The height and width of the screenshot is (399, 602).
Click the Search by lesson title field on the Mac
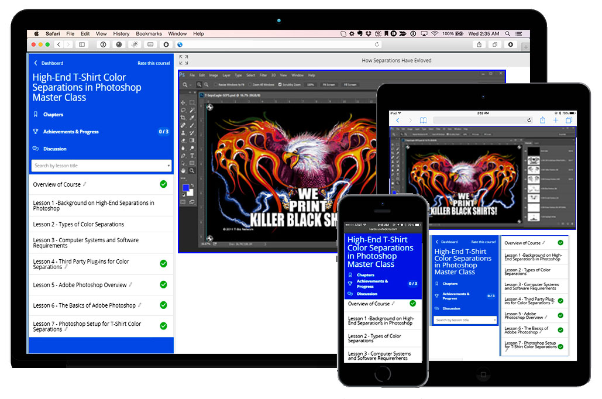point(101,166)
